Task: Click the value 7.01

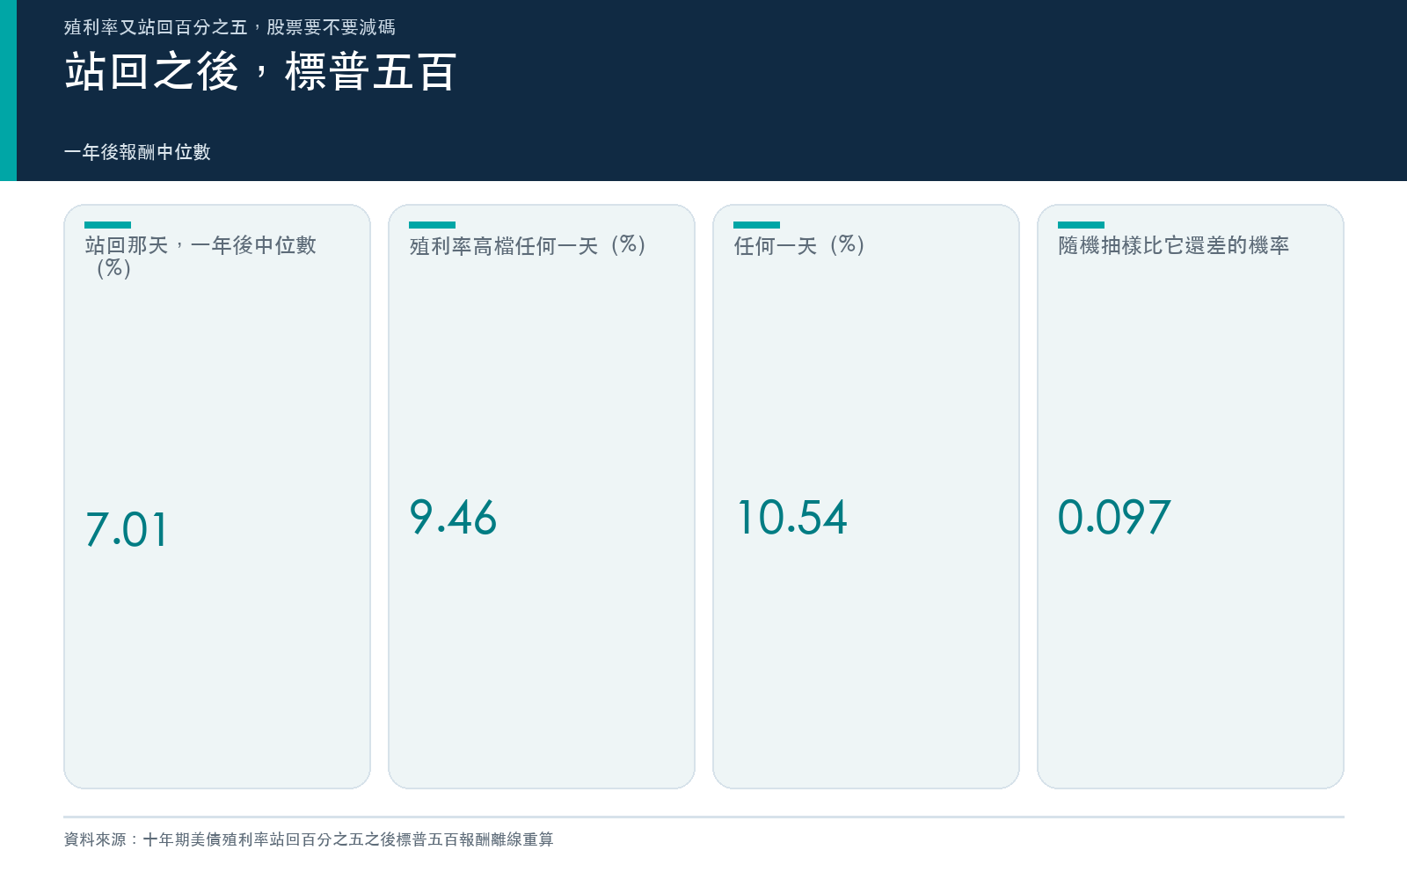Action: pyautogui.click(x=127, y=530)
